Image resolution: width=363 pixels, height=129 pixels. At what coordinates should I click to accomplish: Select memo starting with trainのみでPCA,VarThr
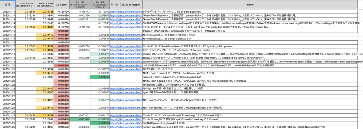tap(252, 31)
